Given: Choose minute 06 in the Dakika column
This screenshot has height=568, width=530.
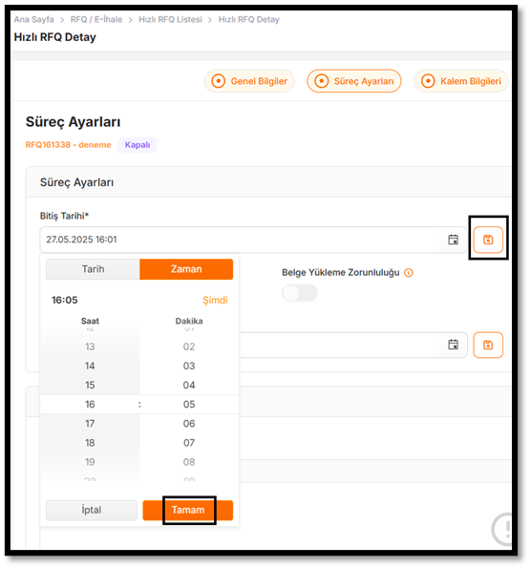Looking at the screenshot, I should point(189,423).
